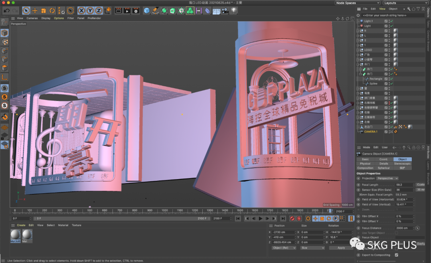Toggle Export to Compositing checkbox
The width and height of the screenshot is (431, 263).
click(396, 255)
